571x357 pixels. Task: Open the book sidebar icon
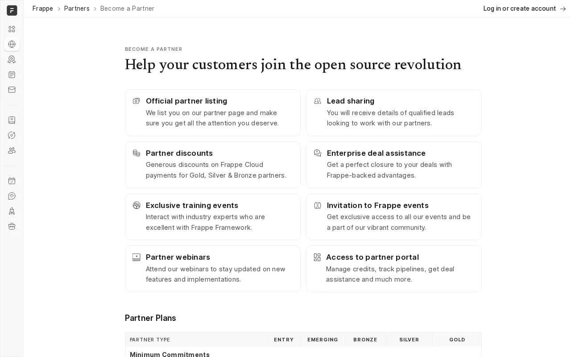pyautogui.click(x=12, y=120)
